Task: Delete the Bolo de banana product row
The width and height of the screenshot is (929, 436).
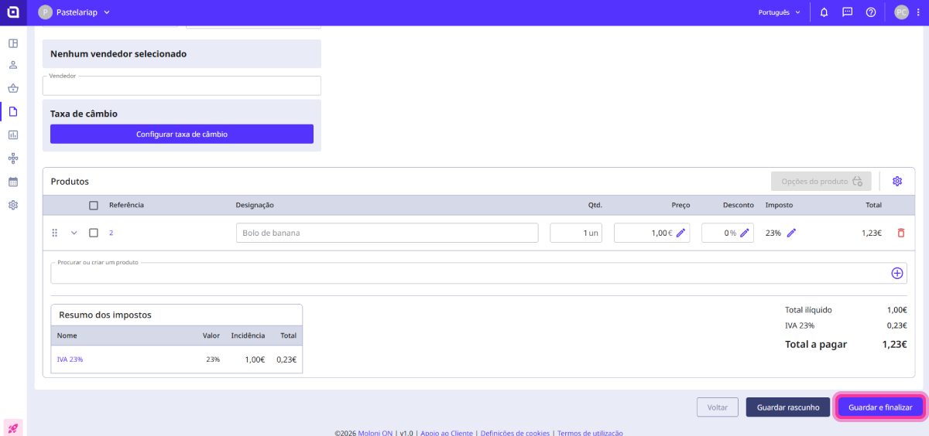Action: [x=900, y=233]
